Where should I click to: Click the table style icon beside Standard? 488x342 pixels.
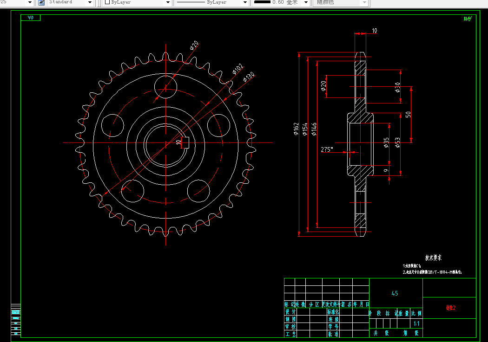tap(41, 2)
